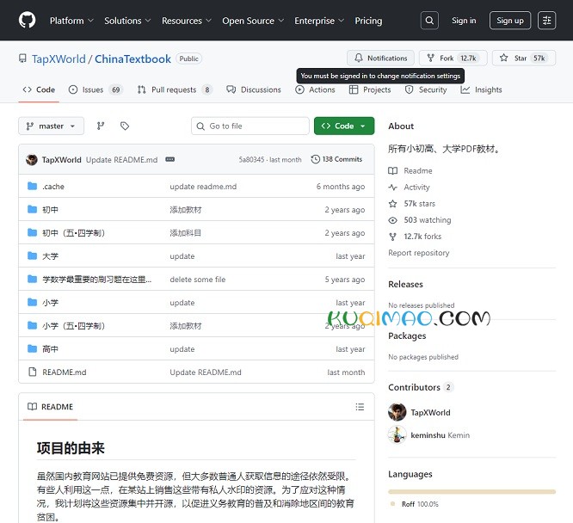
Task: View the 138 Commits history
Action: 336,159
